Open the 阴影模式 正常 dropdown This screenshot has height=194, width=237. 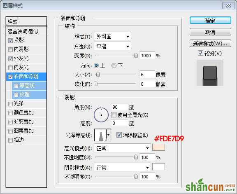122,168
